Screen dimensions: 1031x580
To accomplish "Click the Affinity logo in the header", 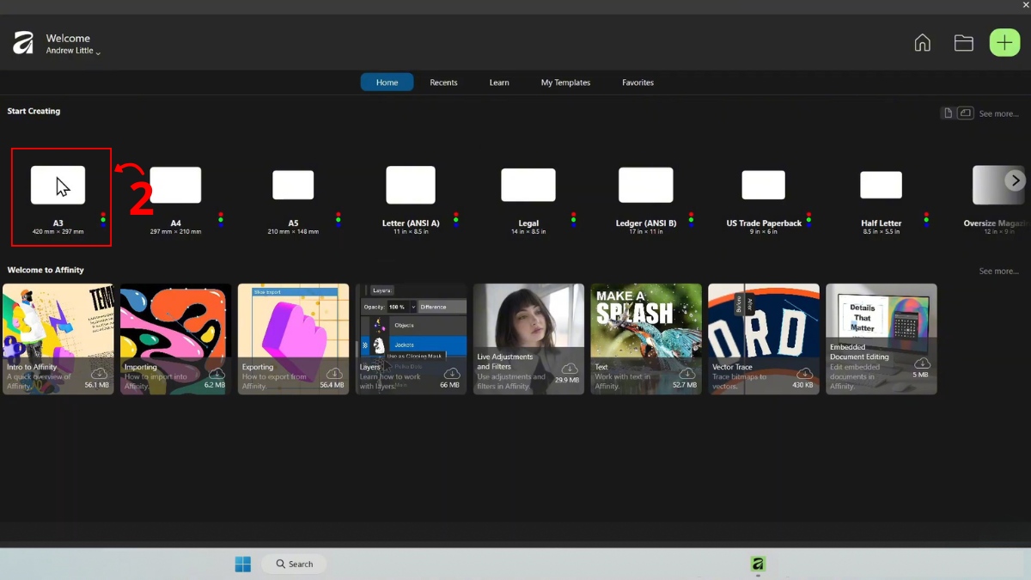I will (x=23, y=43).
